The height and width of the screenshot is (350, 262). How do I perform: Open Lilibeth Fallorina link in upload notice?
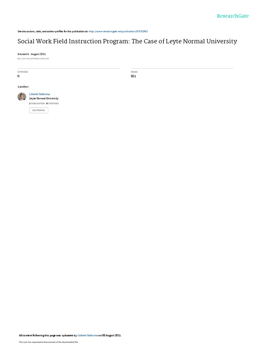[x=88, y=335]
